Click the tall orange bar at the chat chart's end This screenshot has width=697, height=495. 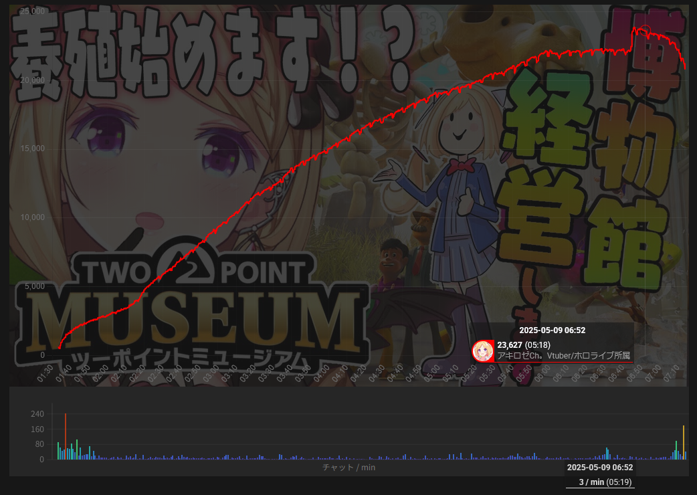(683, 443)
